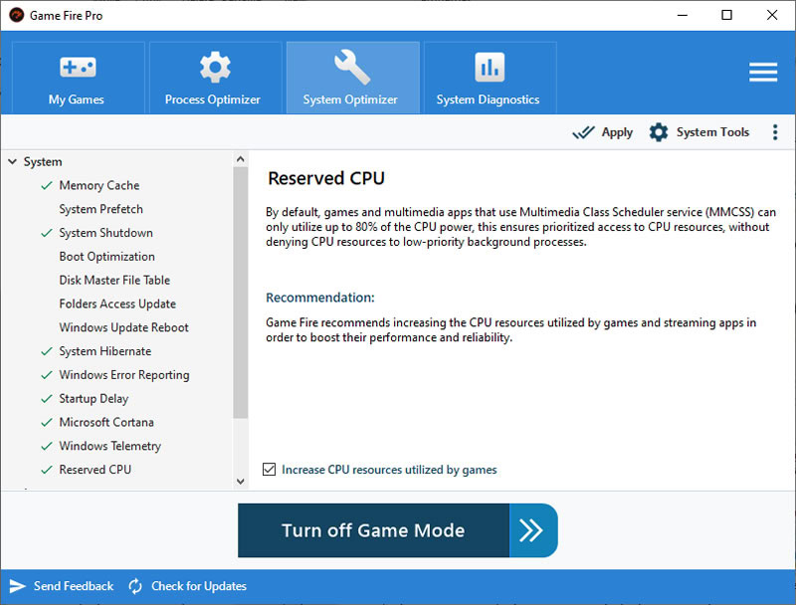Viewport: 796px width, 605px height.
Task: Open System Tools
Action: [699, 132]
